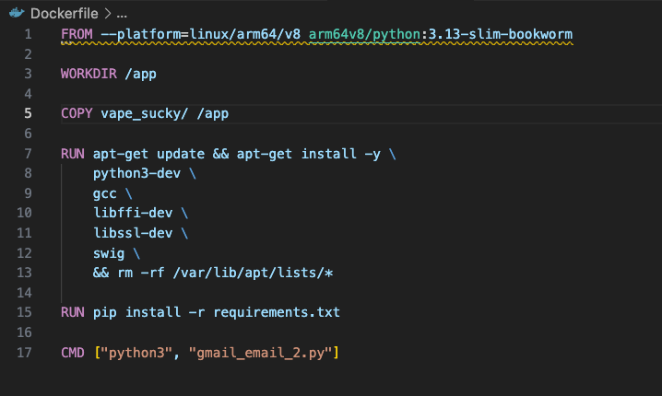Click /var/lib/apt/lists/* path

(253, 273)
